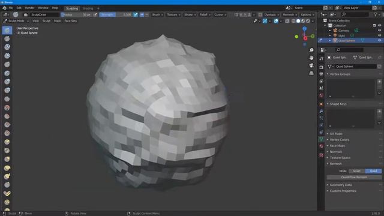Switch to the Shading workspace tab
Image resolution: width=384 pixels, height=216 pixels.
point(88,8)
